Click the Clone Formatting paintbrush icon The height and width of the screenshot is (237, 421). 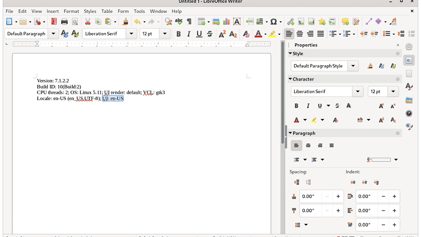tap(125, 22)
